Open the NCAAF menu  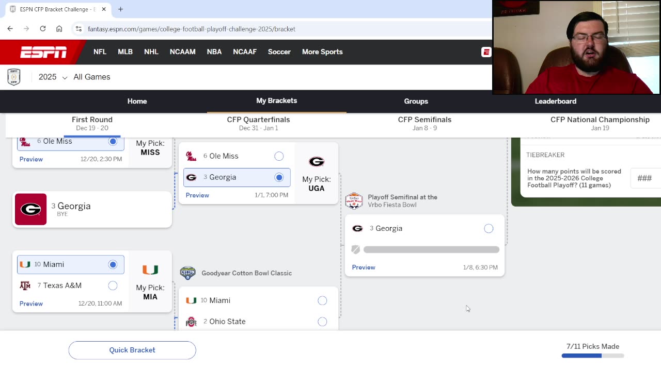(245, 52)
